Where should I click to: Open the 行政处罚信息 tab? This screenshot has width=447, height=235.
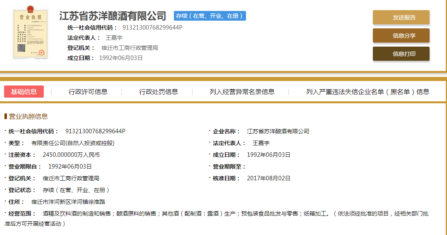(x=158, y=92)
